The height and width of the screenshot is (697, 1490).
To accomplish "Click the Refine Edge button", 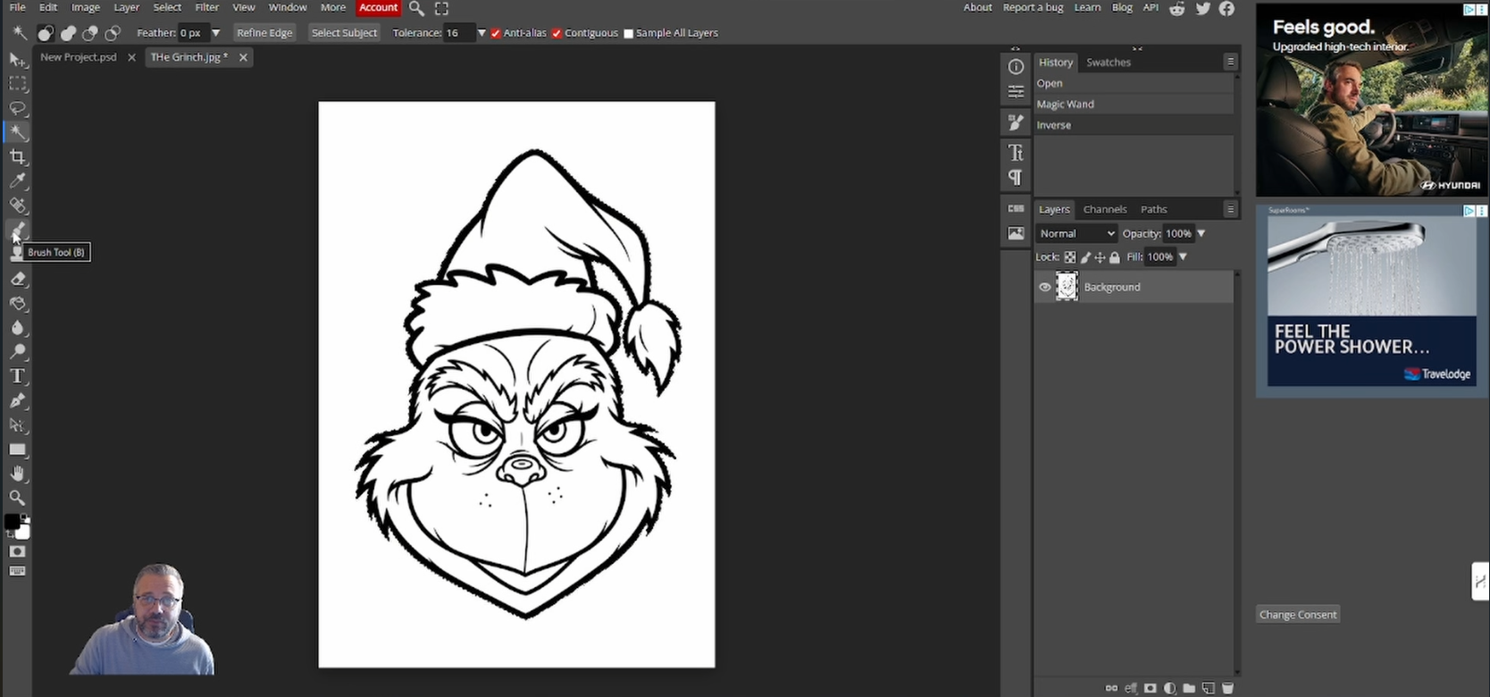I will 264,33.
